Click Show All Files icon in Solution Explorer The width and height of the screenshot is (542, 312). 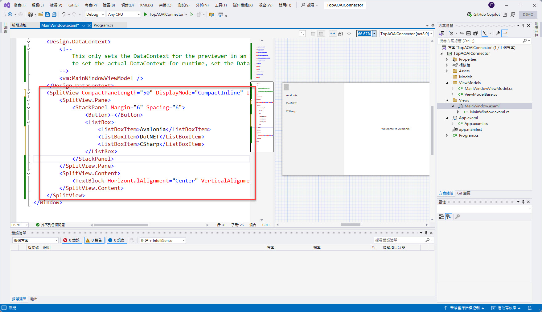coord(475,33)
